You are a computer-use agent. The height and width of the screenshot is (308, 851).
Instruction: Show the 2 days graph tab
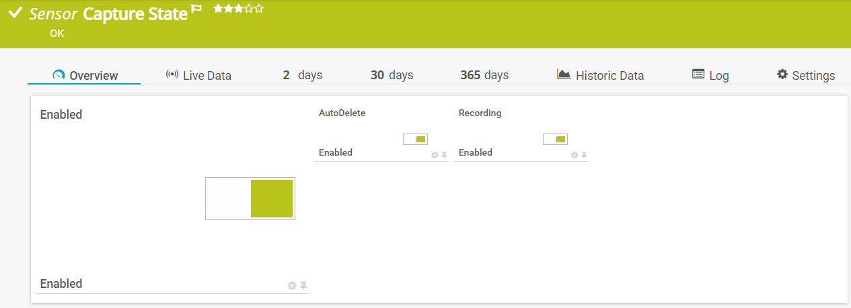(x=303, y=75)
